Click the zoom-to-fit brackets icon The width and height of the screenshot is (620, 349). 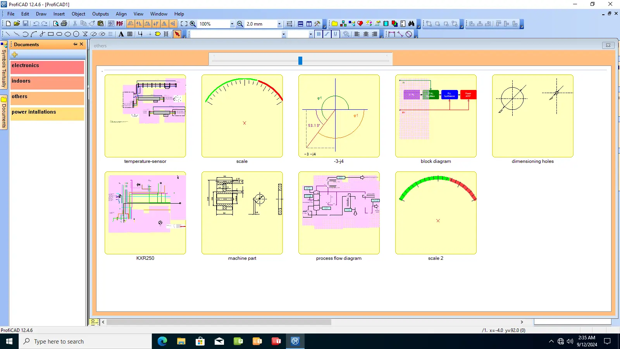click(184, 24)
